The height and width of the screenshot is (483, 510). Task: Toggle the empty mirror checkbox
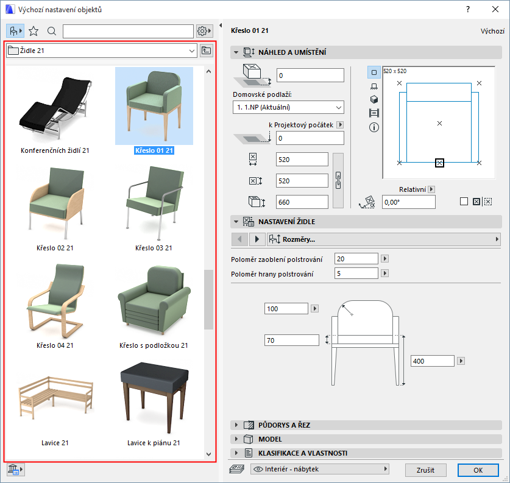coord(464,202)
